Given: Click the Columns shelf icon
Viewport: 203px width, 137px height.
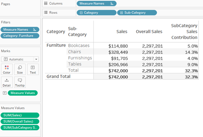Looking at the screenshot, I should pos(46,3).
